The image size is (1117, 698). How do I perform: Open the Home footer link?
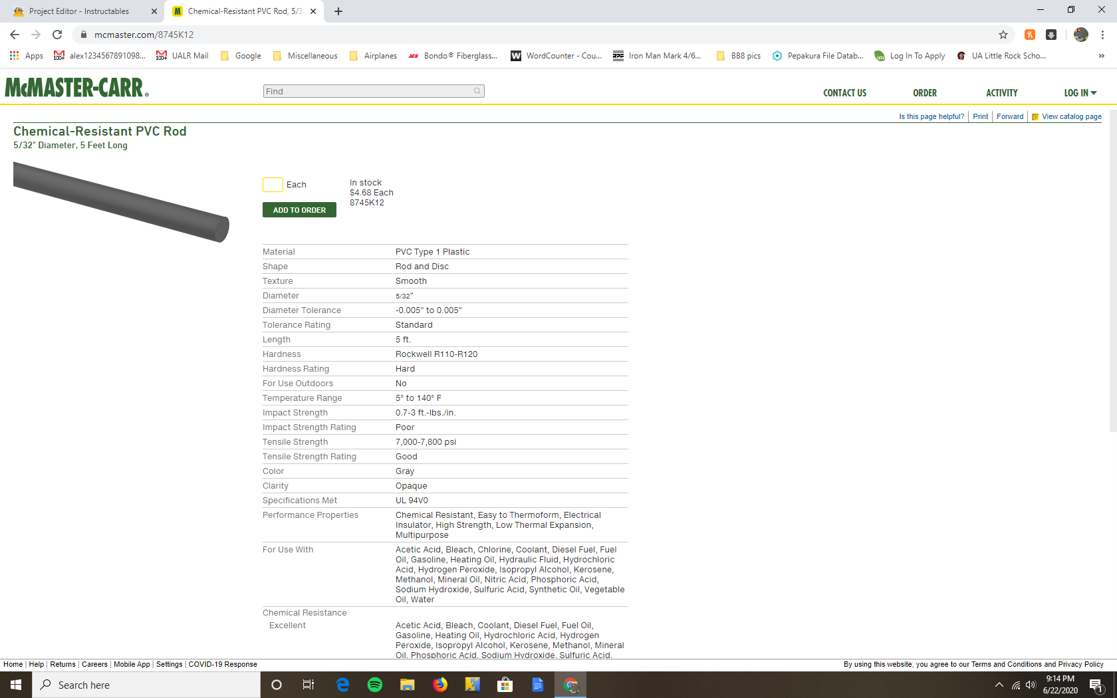[13, 664]
